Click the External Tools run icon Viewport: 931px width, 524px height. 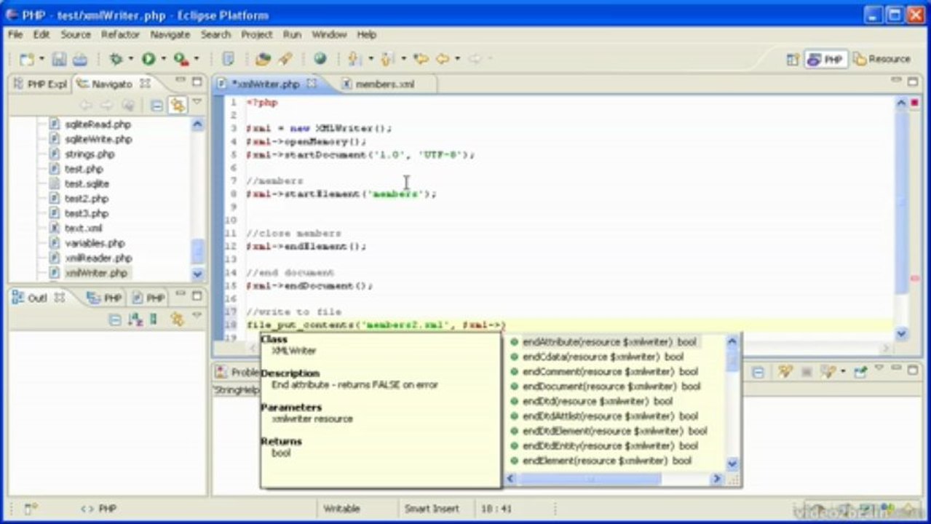click(x=181, y=59)
